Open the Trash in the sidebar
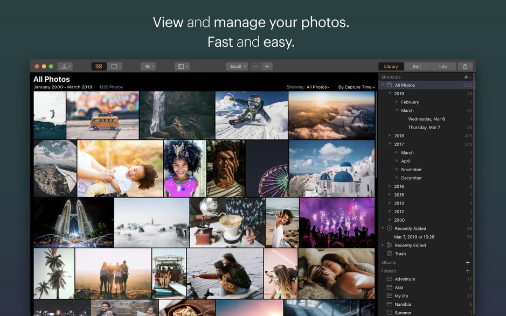Screen dimensions: 506x316 (399, 254)
